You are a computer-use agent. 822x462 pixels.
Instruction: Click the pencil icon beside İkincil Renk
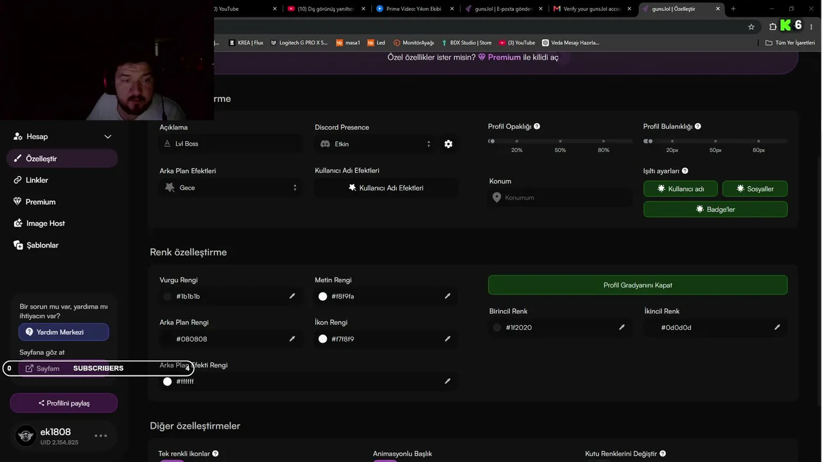777,327
